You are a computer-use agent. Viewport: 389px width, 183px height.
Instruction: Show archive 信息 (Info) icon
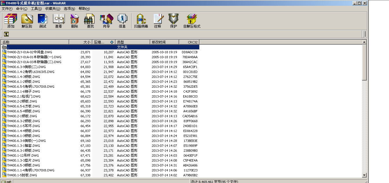122,19
